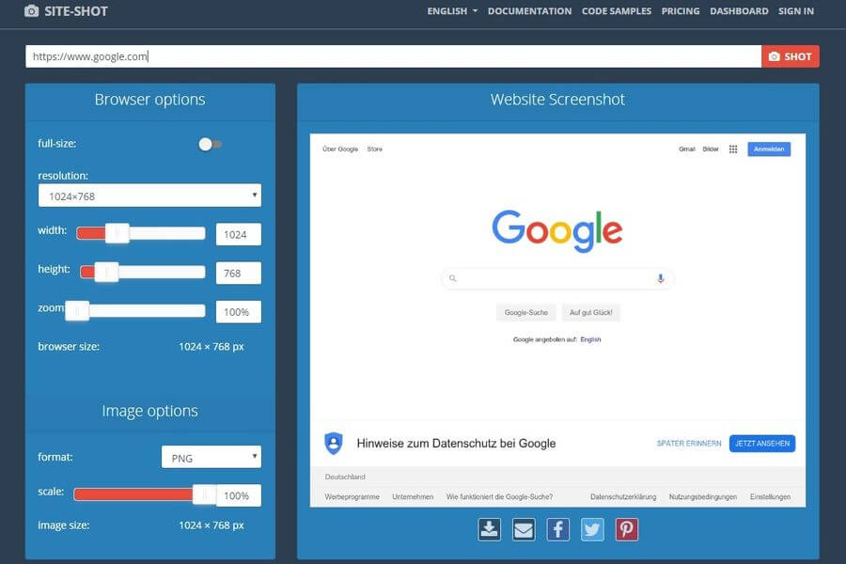846x564 pixels.
Task: Click the privacy shield icon in preview
Action: pyautogui.click(x=334, y=443)
